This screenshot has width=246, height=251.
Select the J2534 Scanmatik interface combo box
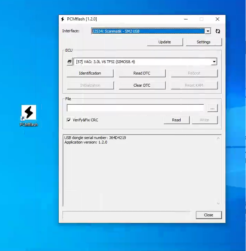[x=148, y=31]
